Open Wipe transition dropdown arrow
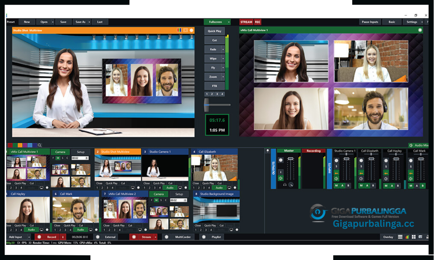 (x=223, y=58)
